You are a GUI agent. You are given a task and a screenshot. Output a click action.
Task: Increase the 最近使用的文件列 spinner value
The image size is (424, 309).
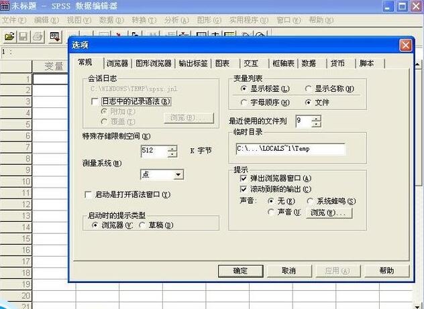click(x=316, y=119)
